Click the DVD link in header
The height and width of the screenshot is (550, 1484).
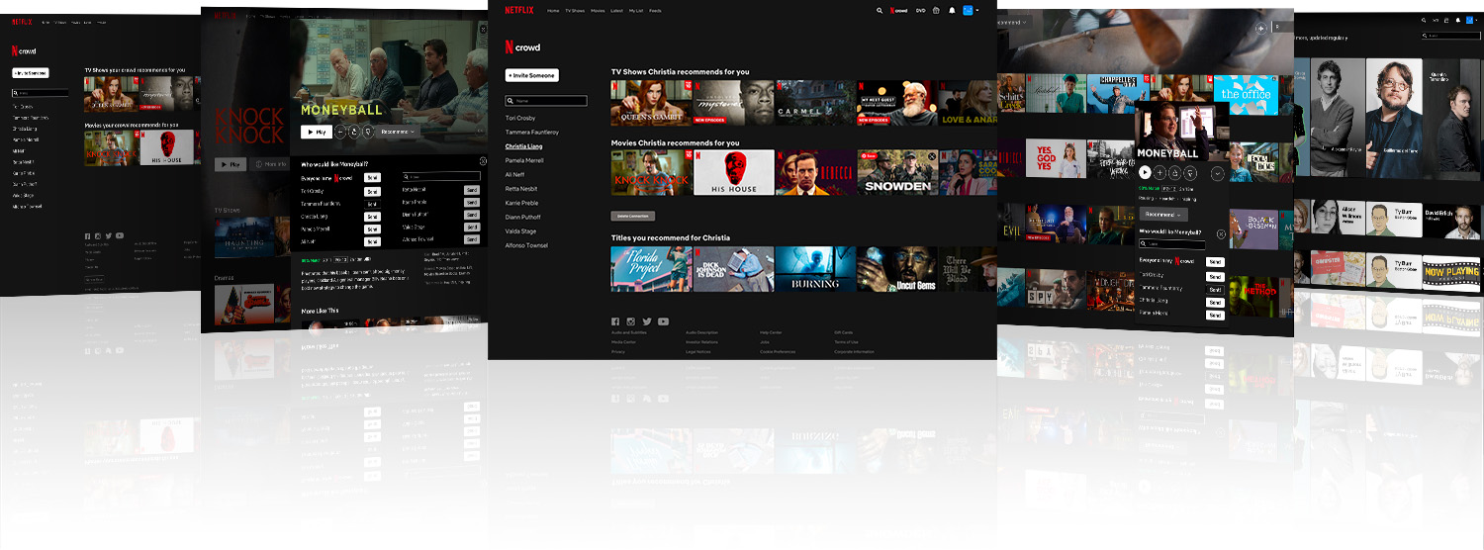(x=921, y=10)
